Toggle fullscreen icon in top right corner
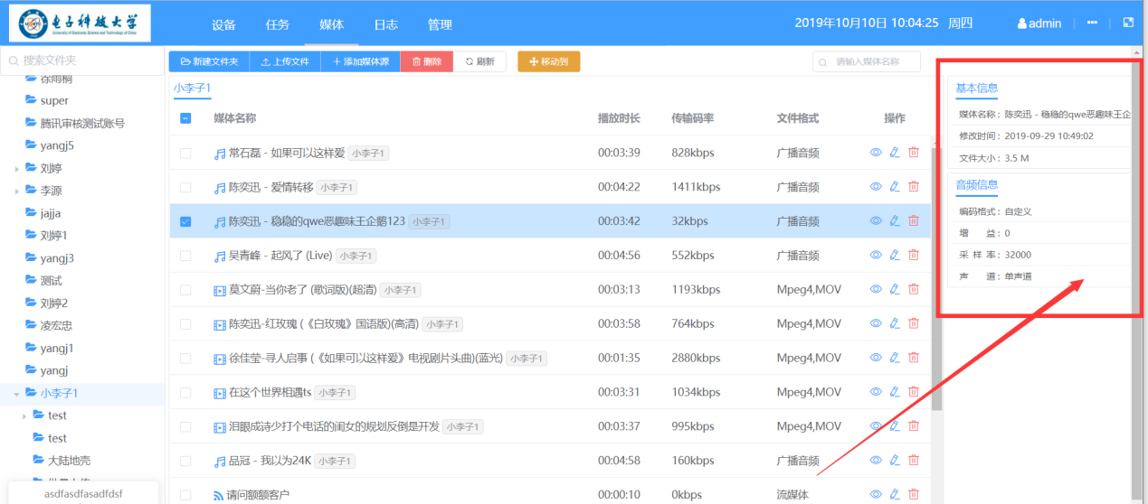The image size is (1148, 504). pos(1128,23)
